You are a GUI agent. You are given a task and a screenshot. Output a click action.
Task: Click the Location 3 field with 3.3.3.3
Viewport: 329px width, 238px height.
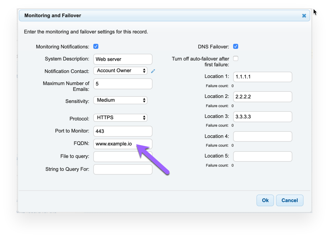tap(262, 117)
